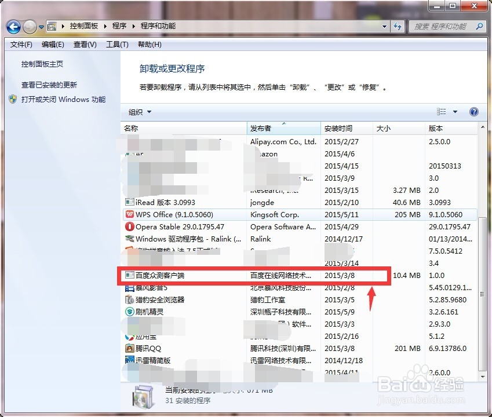Screen dimensions: 492x417
Task: Click the red WPS Office icon
Action: tap(129, 214)
